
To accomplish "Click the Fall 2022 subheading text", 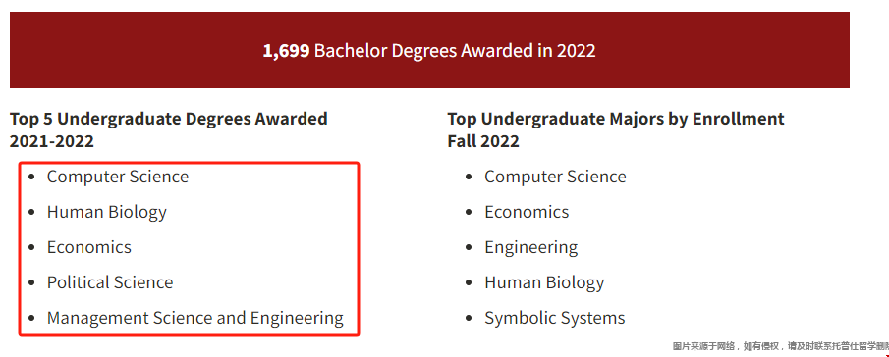I will click(x=483, y=141).
